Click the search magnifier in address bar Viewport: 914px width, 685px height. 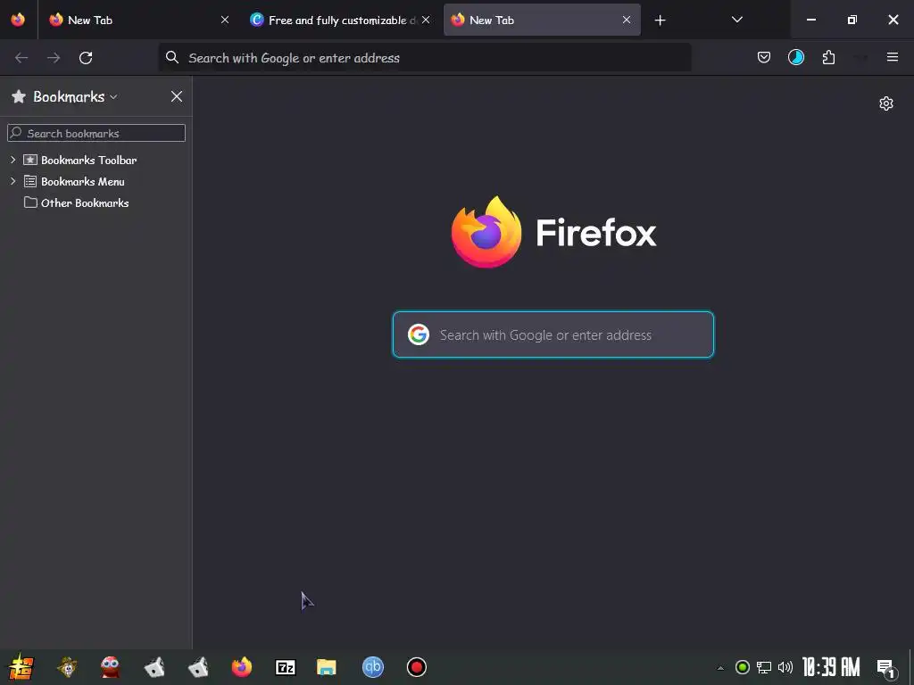tap(172, 57)
